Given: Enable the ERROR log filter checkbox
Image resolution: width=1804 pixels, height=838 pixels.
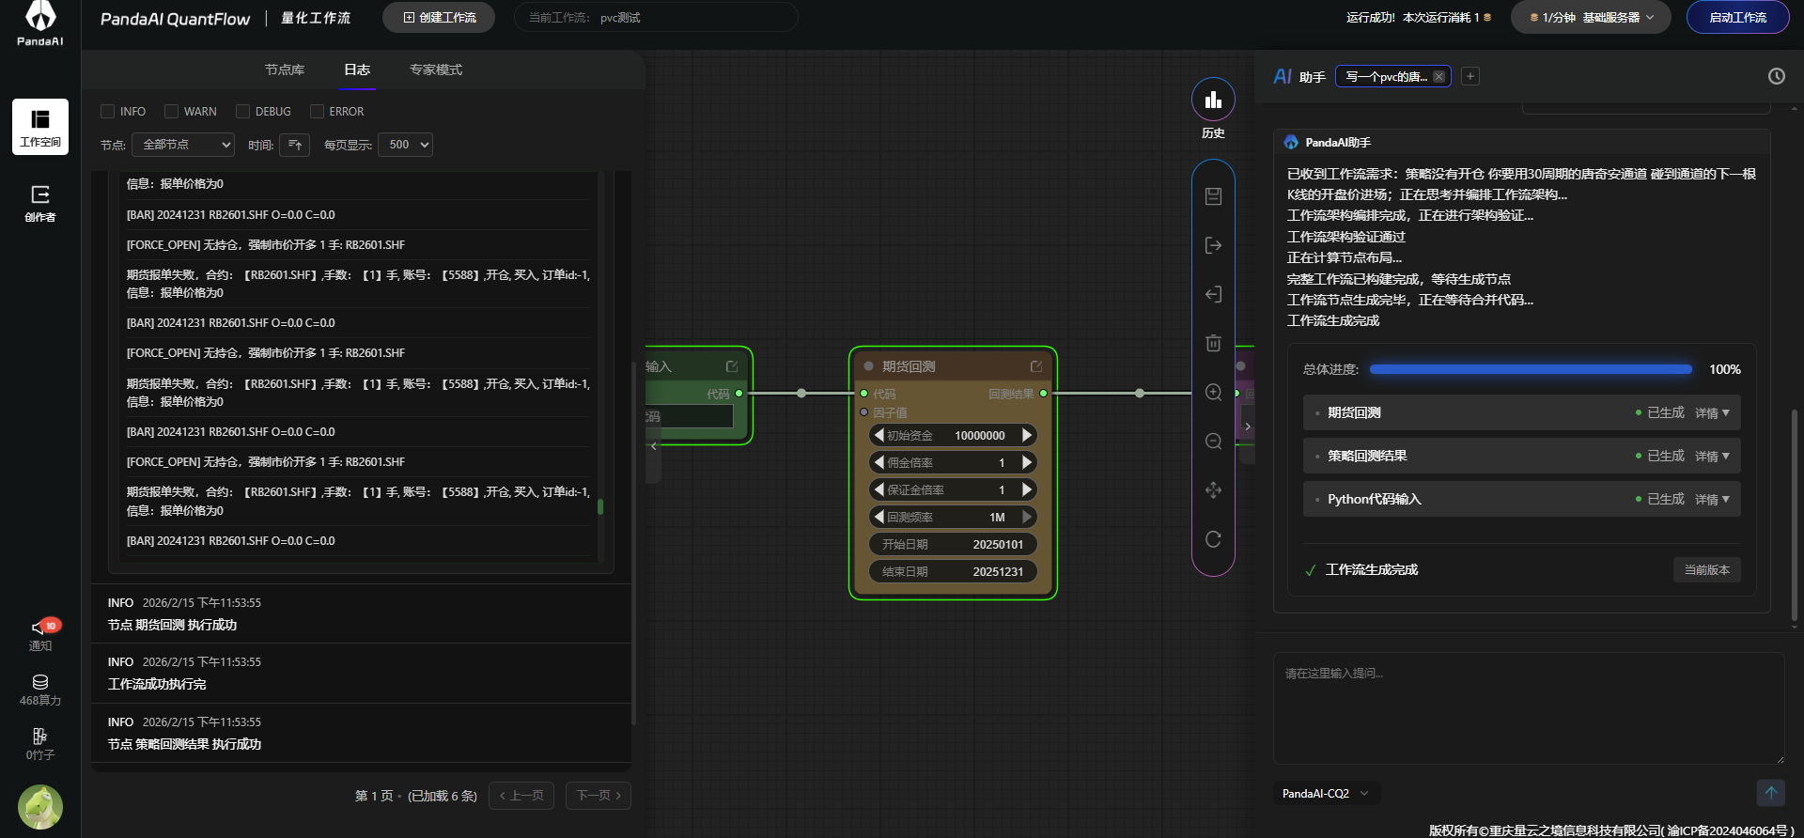Looking at the screenshot, I should pyautogui.click(x=317, y=111).
